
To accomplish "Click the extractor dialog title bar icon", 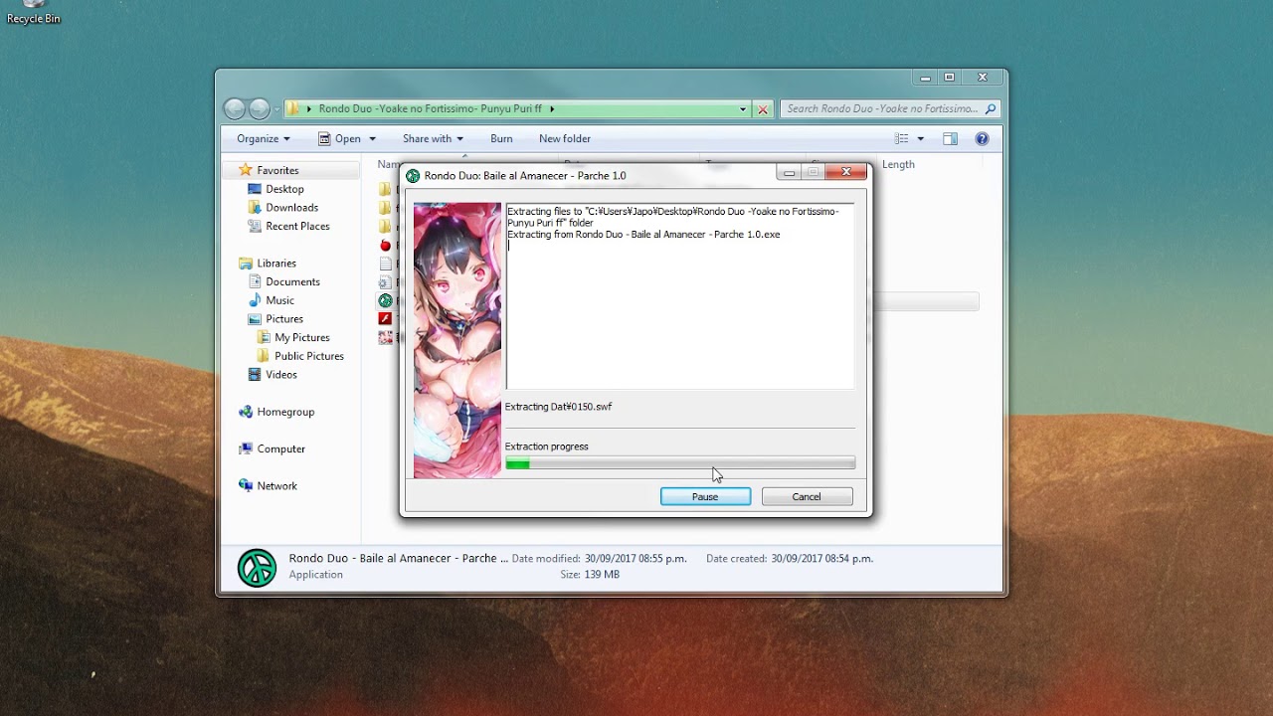I will [x=413, y=175].
